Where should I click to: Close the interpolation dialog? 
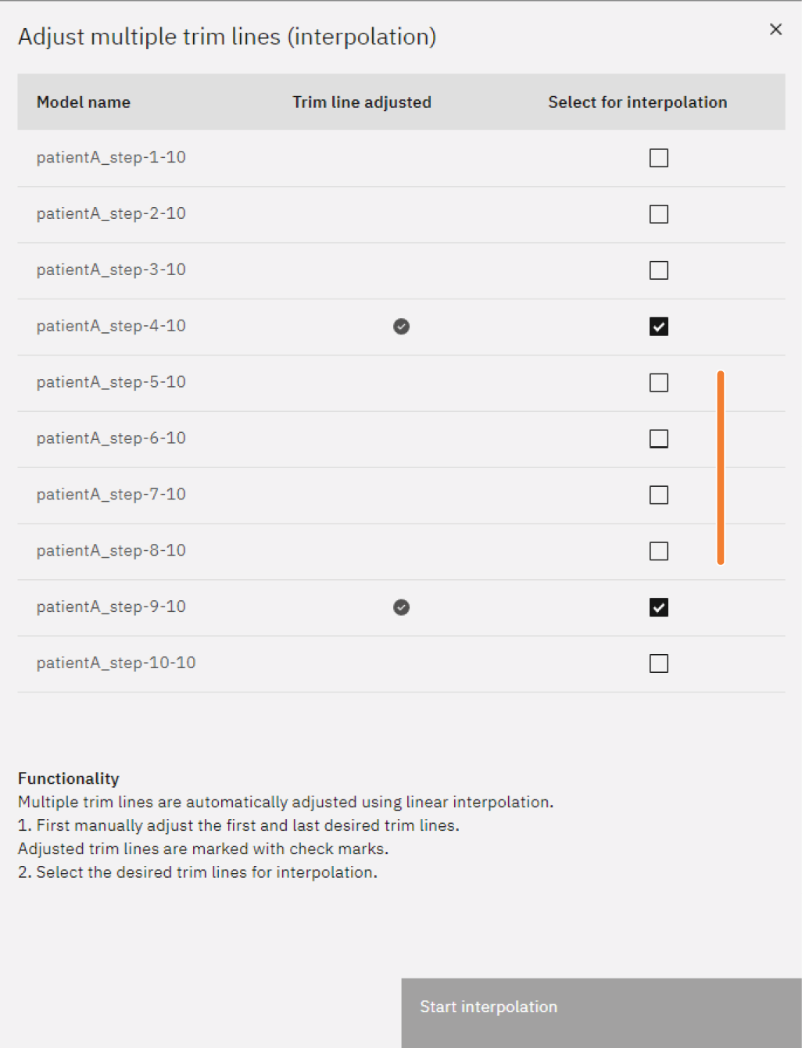pos(775,30)
